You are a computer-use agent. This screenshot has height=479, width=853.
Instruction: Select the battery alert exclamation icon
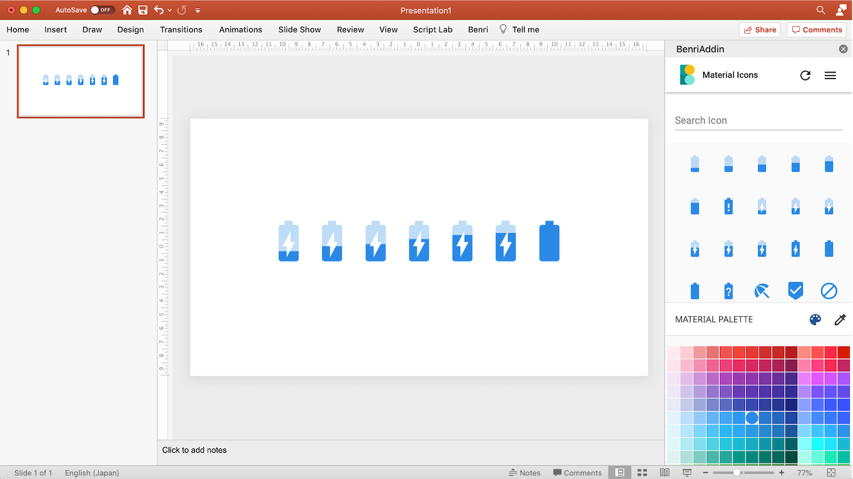(728, 206)
